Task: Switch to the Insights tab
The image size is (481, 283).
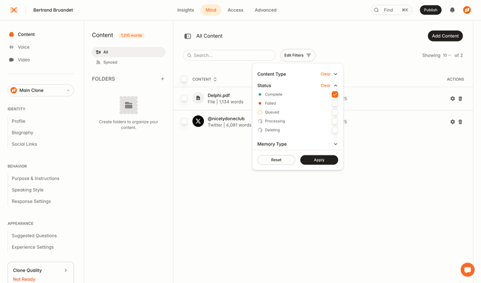Action: click(x=185, y=10)
